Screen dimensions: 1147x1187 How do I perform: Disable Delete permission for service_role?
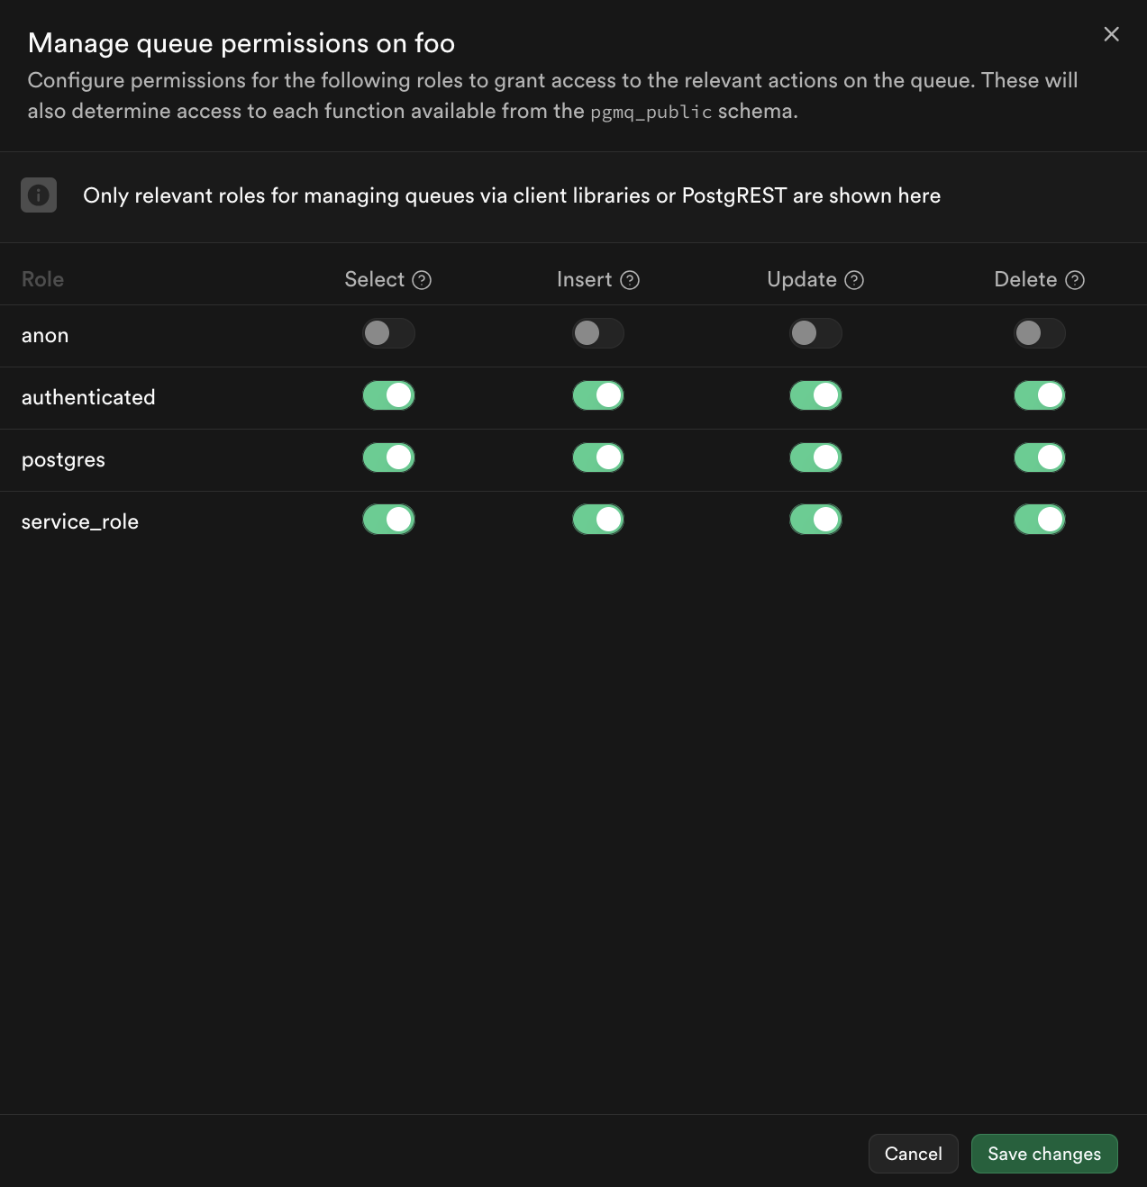click(1040, 520)
